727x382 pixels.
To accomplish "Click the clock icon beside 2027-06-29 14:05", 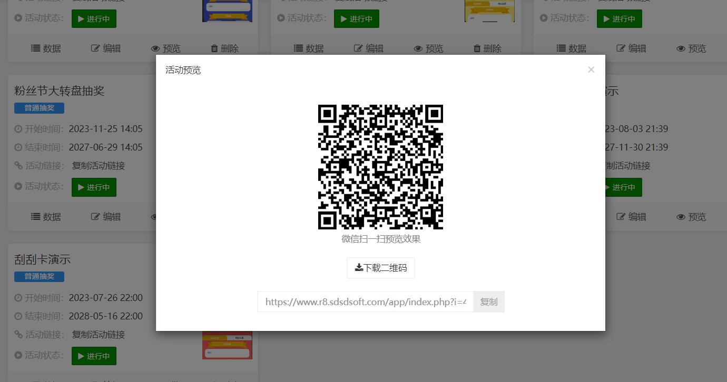I will point(18,147).
